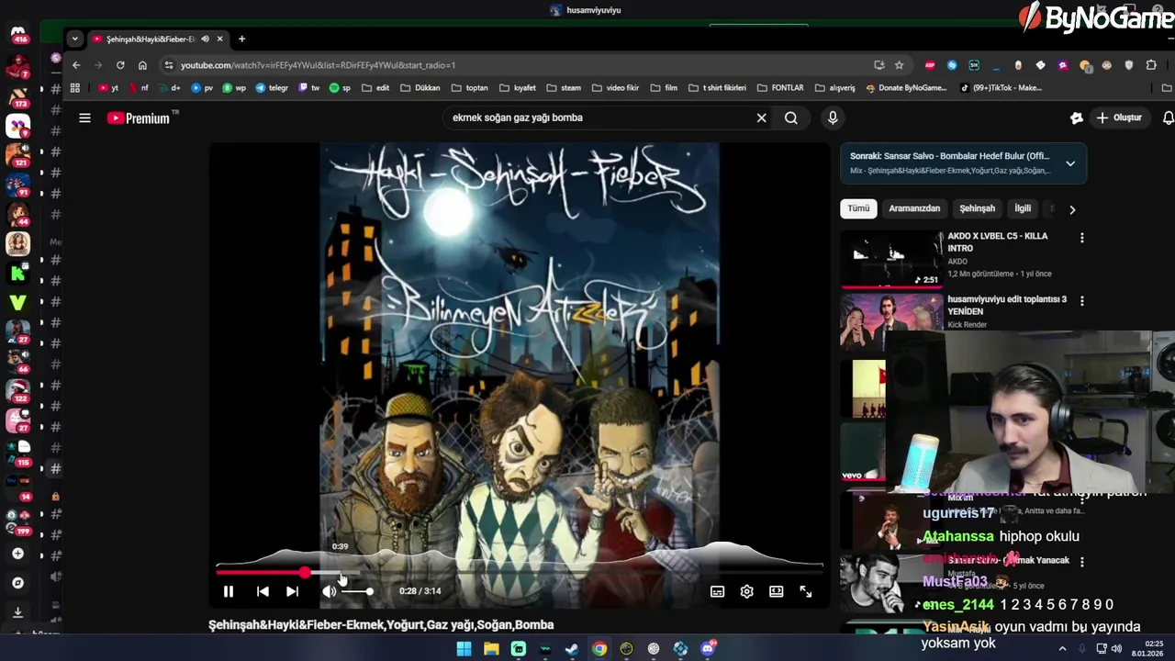Open the sp Spotify bookmark
The image size is (1175, 661).
coord(340,88)
